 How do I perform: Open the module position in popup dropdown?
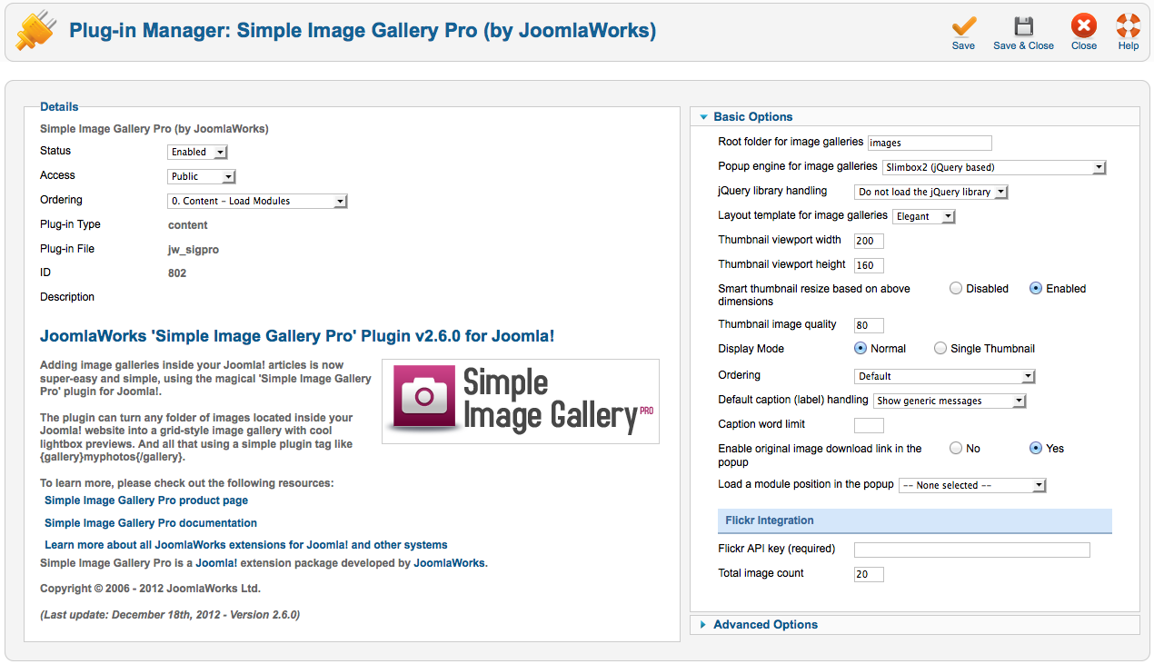coord(972,486)
